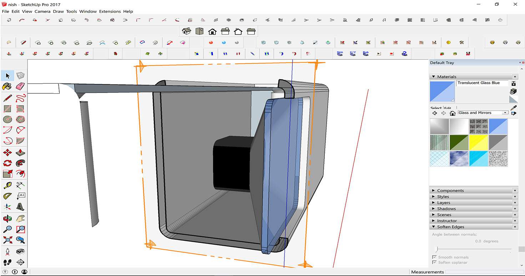Viewport: 525px width, 276px height.
Task: Choose the Rotated Rectangle tool
Action: 20,109
